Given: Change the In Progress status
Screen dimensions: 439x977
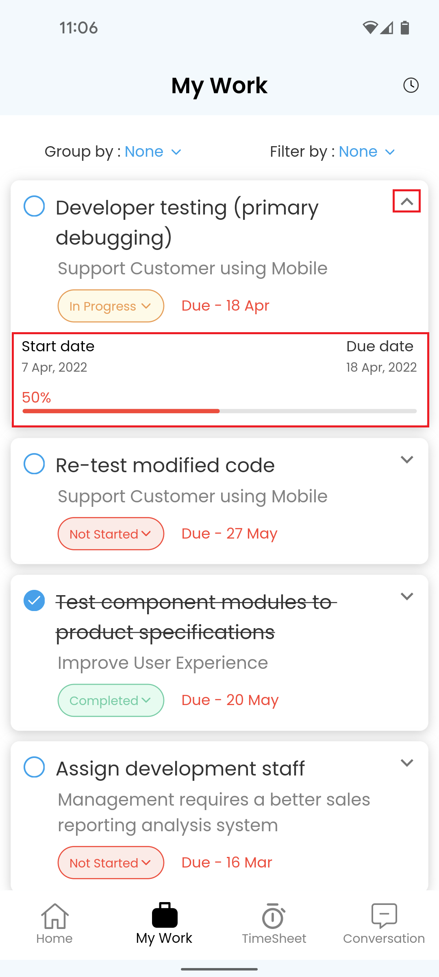Looking at the screenshot, I should click(111, 306).
